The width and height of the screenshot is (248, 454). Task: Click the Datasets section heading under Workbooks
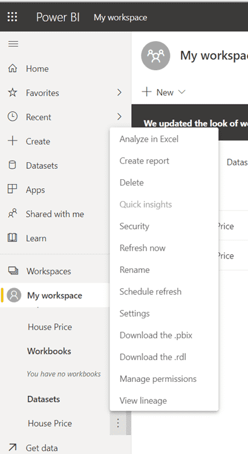[x=44, y=400]
